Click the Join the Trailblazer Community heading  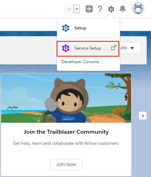[66, 132]
